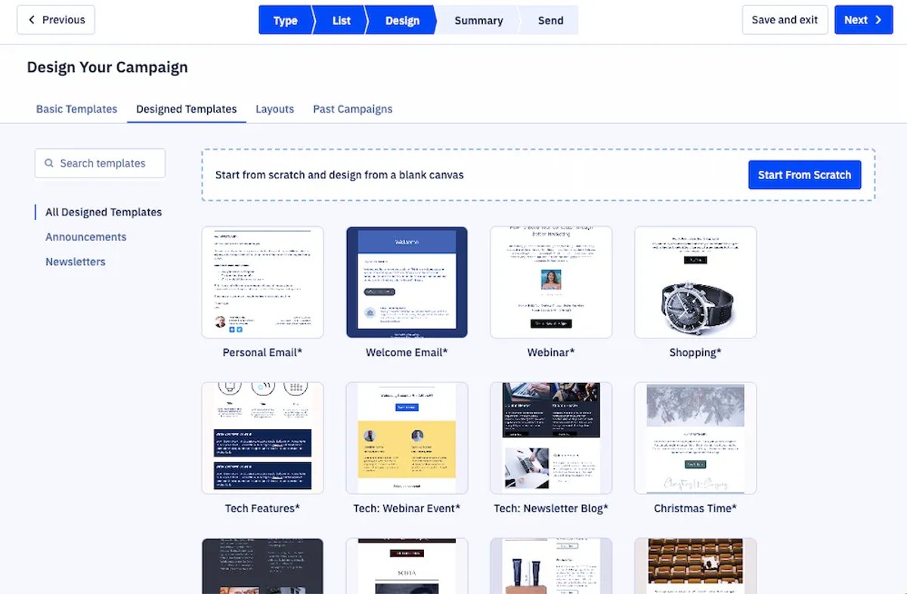The image size is (907, 594).
Task: Click the "Webinar*" label
Action: (x=551, y=353)
